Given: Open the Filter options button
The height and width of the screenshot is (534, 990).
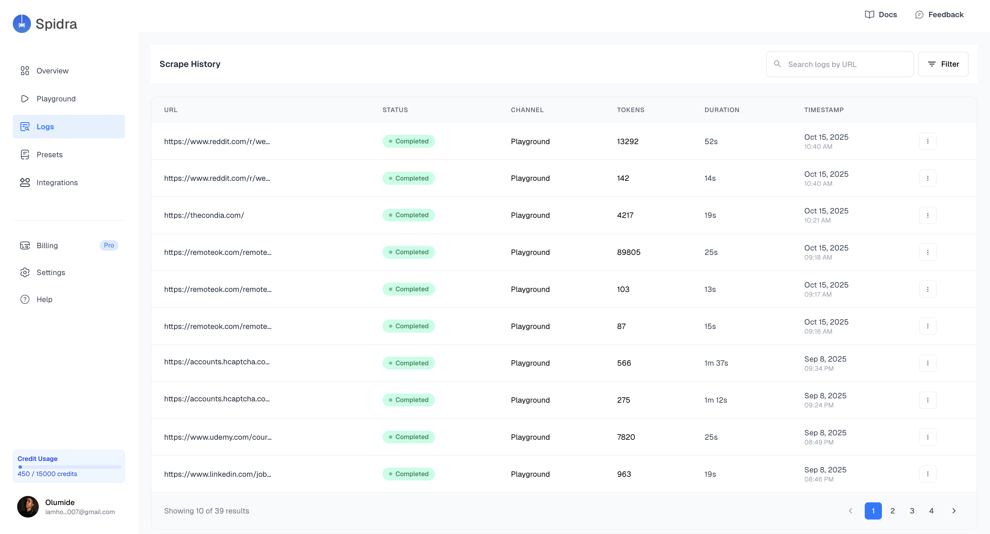Looking at the screenshot, I should point(943,64).
